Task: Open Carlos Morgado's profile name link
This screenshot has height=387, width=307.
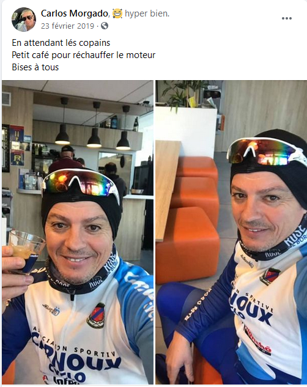Action: point(75,13)
